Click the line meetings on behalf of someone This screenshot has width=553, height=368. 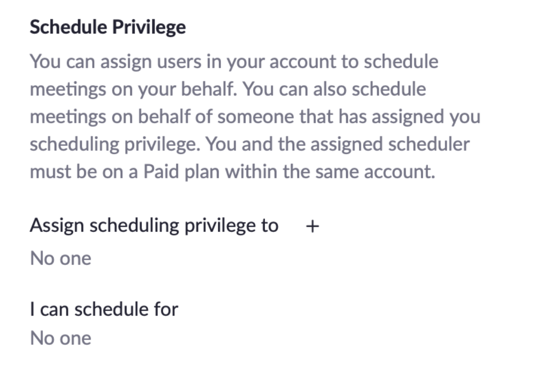click(255, 117)
